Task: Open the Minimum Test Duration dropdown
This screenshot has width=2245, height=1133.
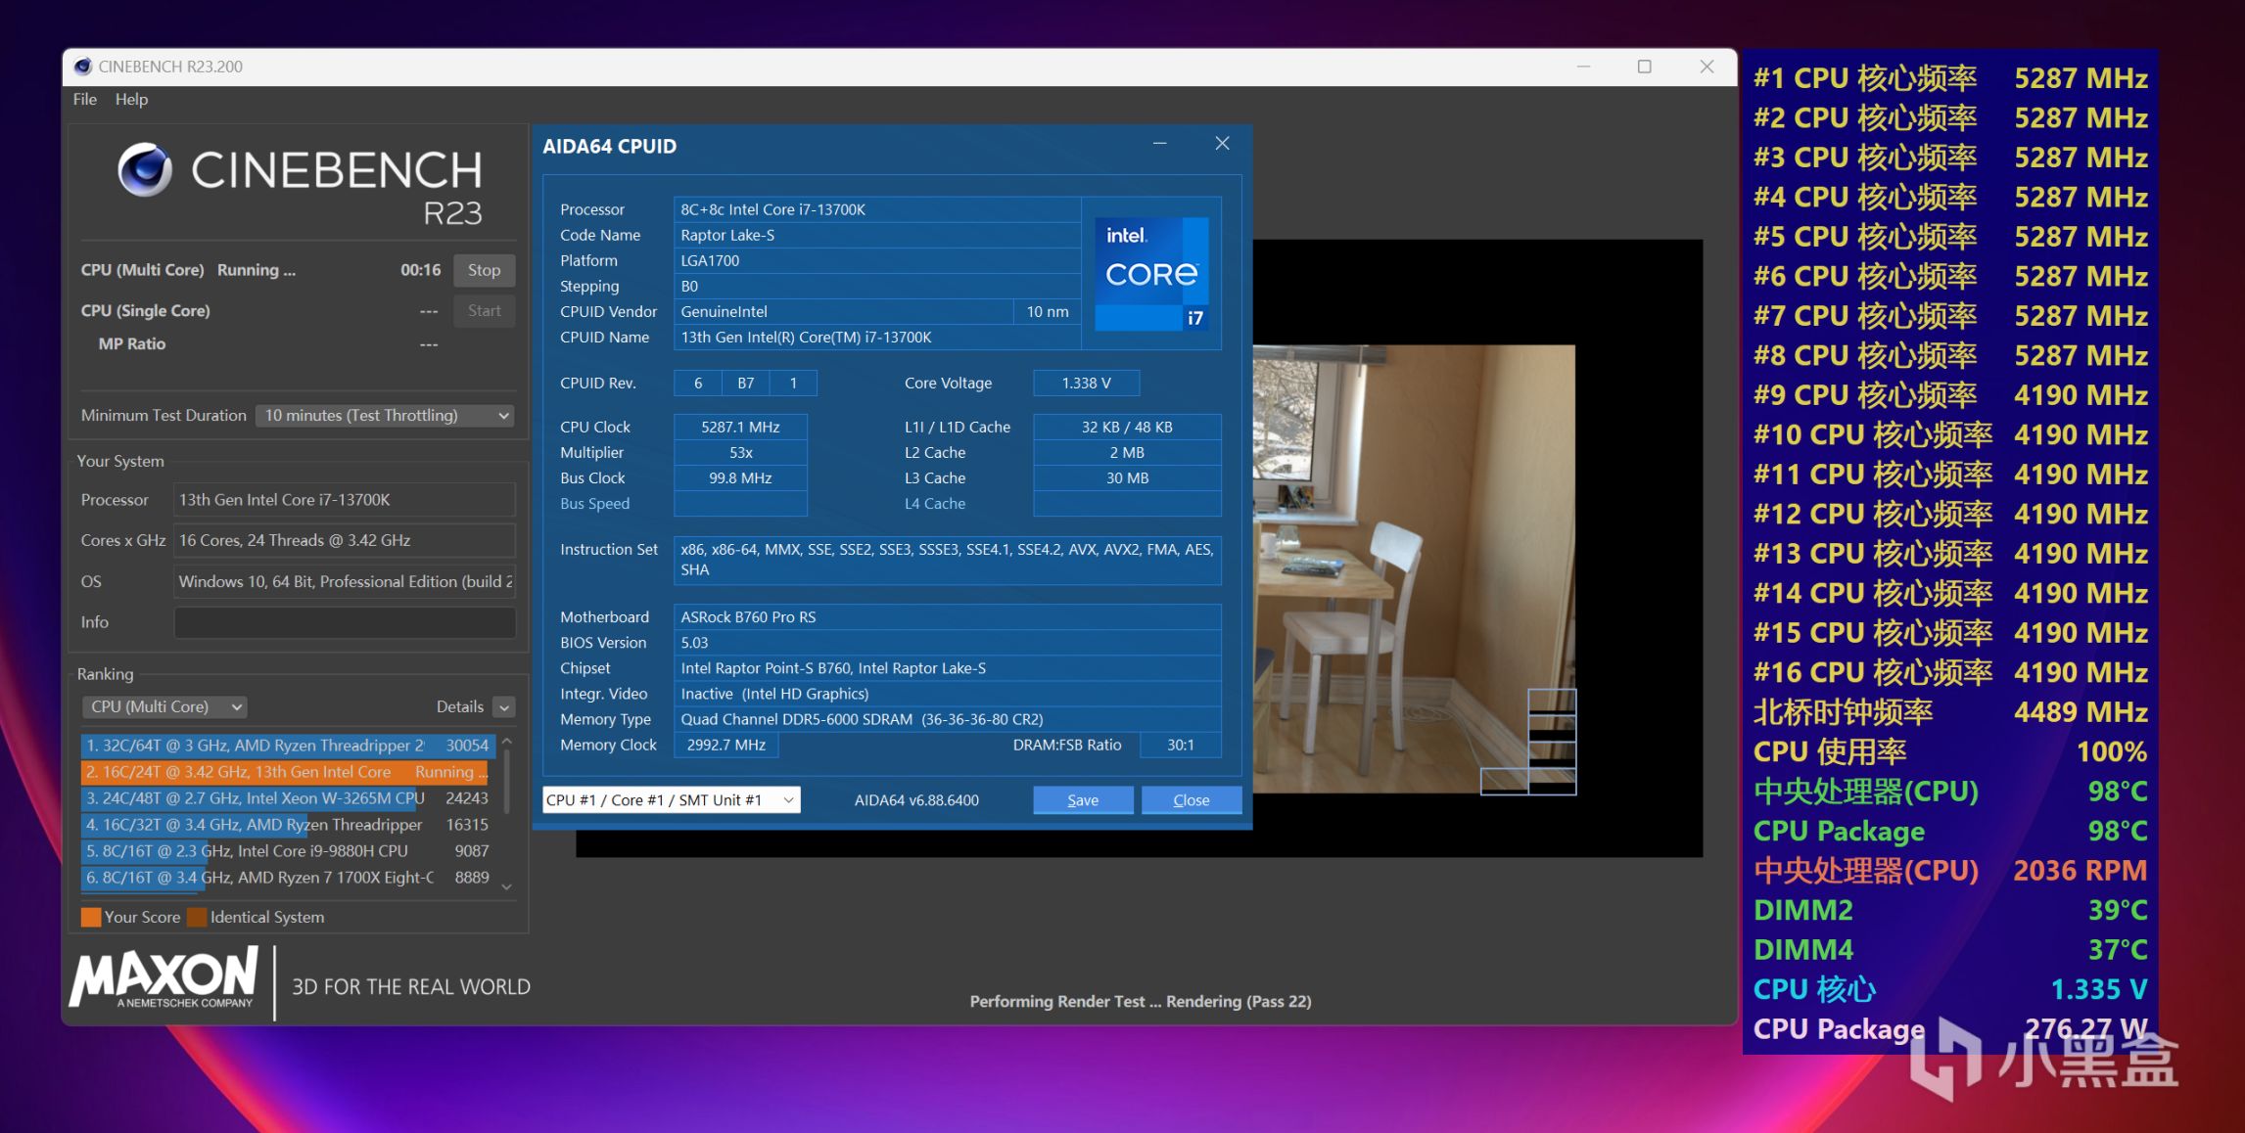Action: [x=386, y=416]
